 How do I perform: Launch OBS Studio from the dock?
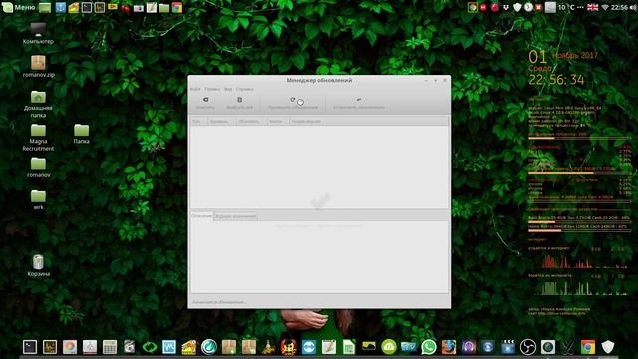click(x=528, y=347)
